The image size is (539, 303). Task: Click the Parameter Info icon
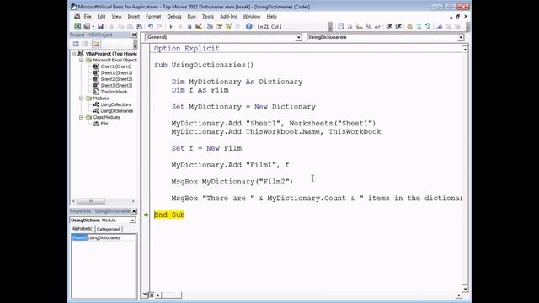[x=368, y=26]
